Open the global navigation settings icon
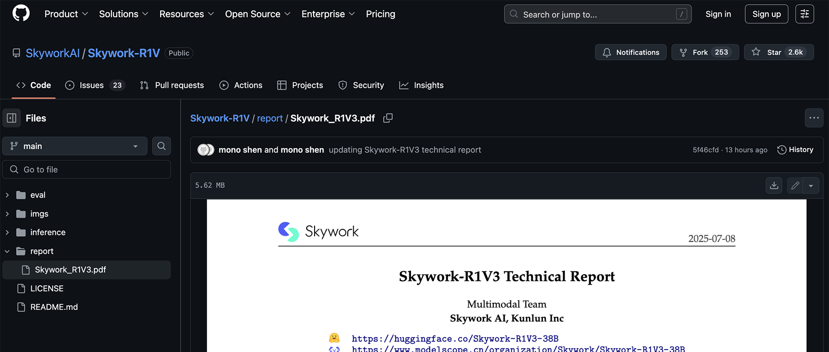Viewport: 829px width, 352px height. coord(804,14)
